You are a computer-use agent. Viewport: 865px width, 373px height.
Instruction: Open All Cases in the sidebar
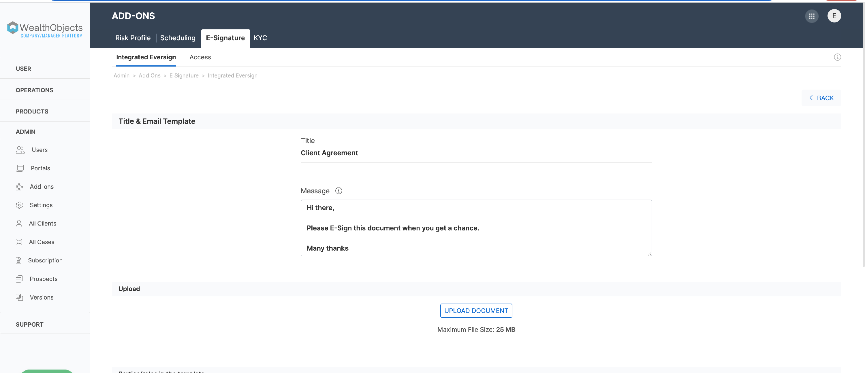42,242
